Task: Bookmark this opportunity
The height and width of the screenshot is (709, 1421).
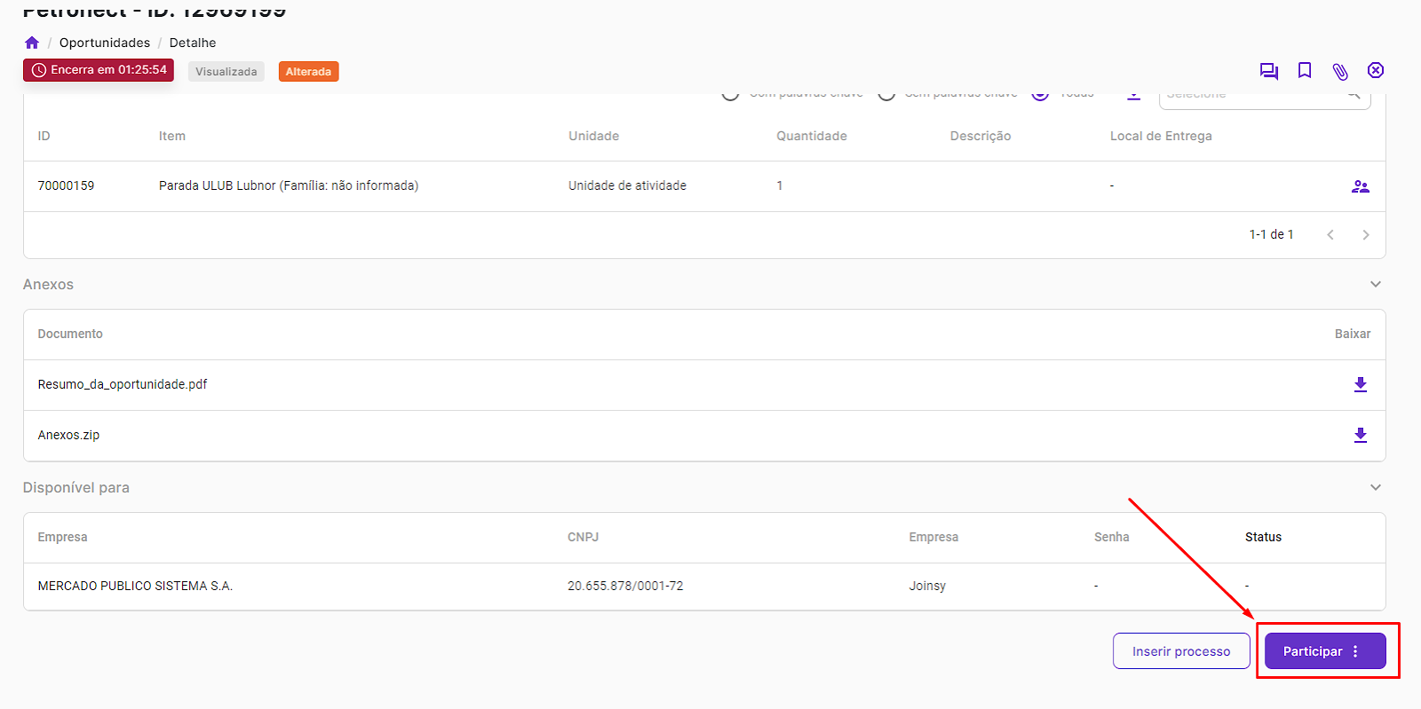Action: [x=1304, y=71]
